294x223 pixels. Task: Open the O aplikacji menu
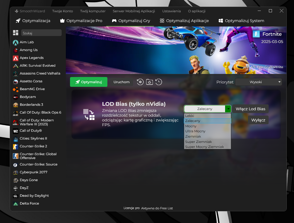click(197, 11)
